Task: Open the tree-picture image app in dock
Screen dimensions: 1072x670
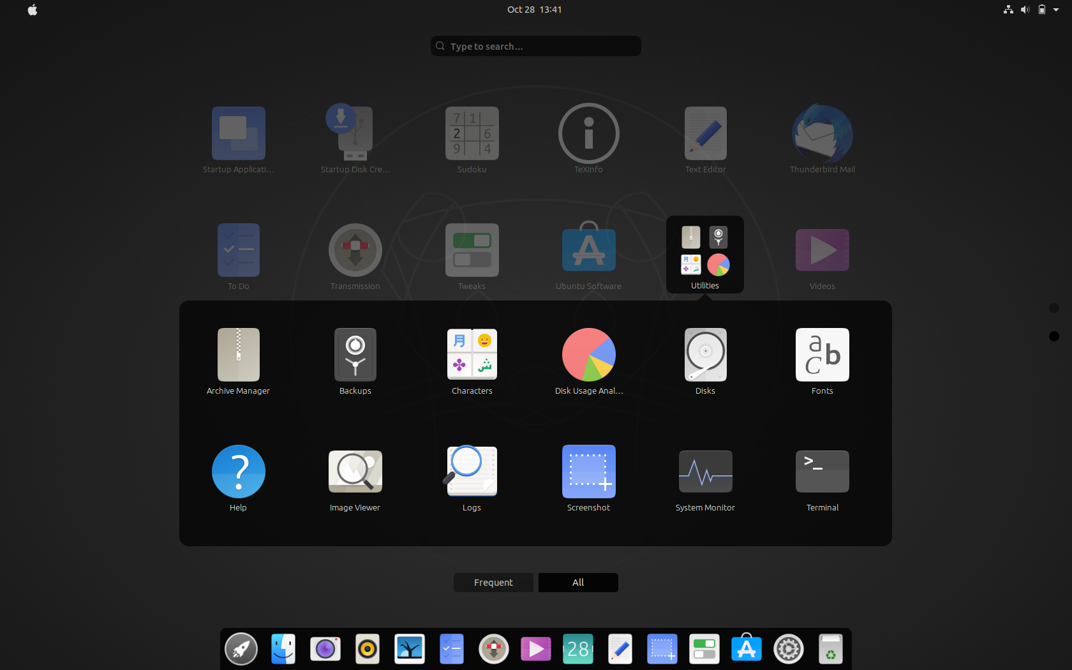Action: (410, 650)
